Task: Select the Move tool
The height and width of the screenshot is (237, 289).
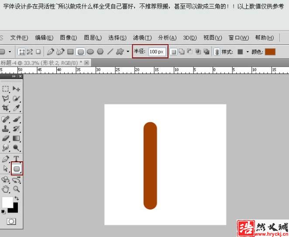Action: (16, 89)
